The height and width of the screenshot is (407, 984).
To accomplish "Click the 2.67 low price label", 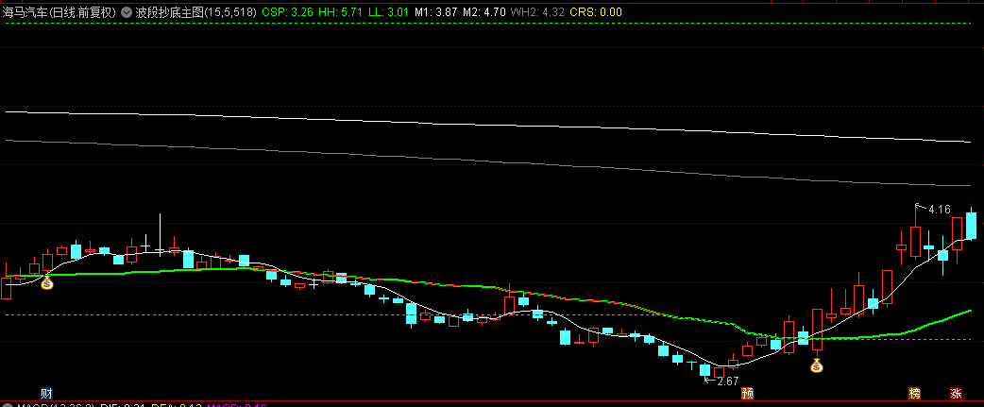I will (x=727, y=381).
